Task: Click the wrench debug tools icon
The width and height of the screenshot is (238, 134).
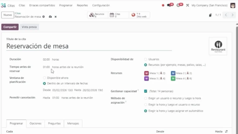Action: pos(187,5)
